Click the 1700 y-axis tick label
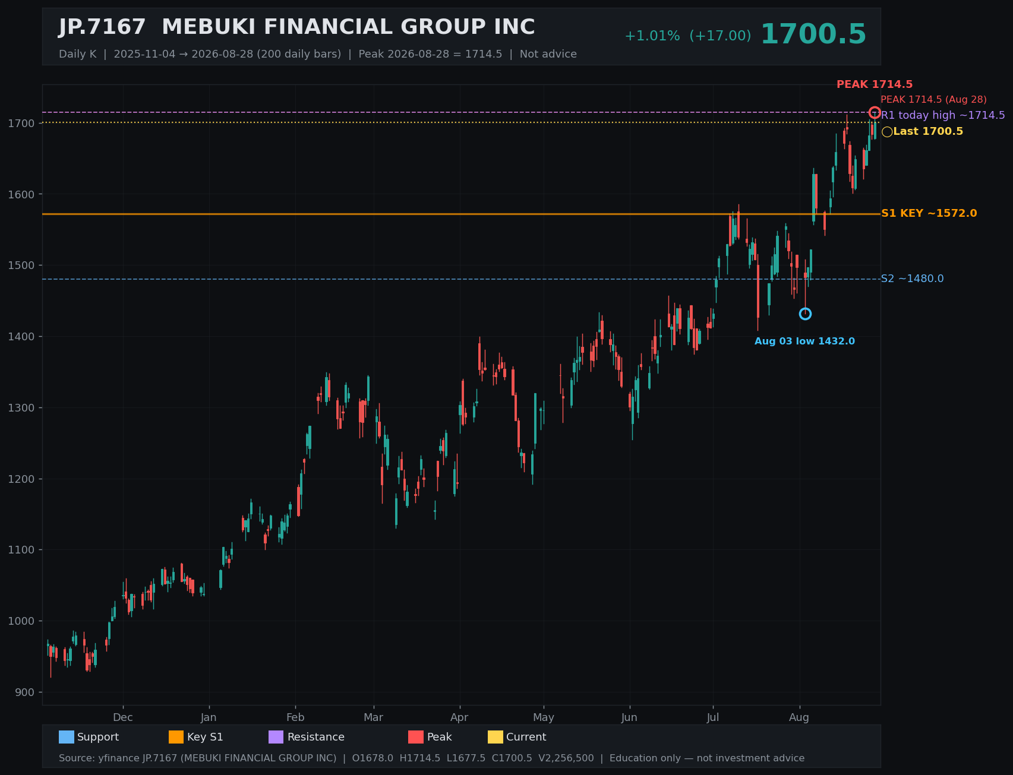Image resolution: width=1013 pixels, height=775 pixels. point(23,124)
